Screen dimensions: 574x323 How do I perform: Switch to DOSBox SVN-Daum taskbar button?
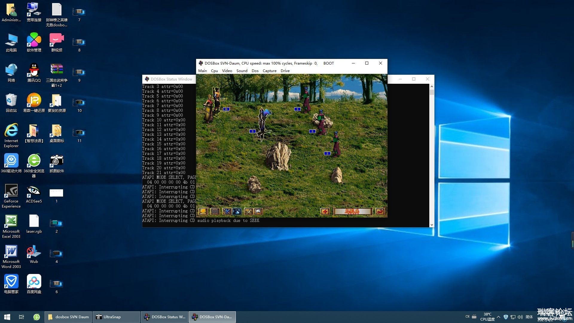212,317
